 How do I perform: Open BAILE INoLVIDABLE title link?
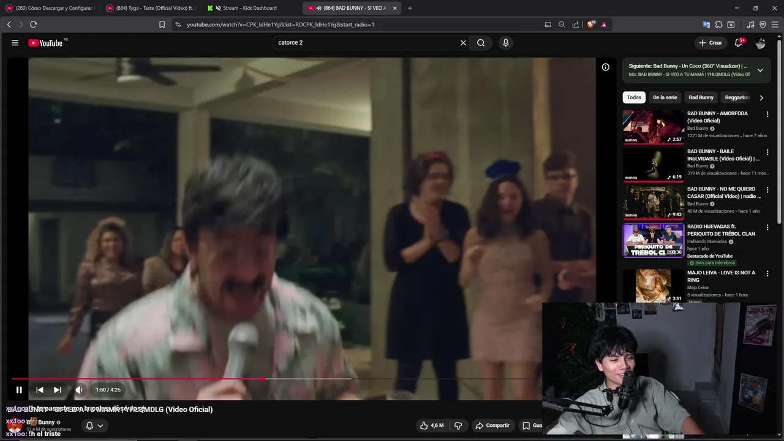coord(723,155)
